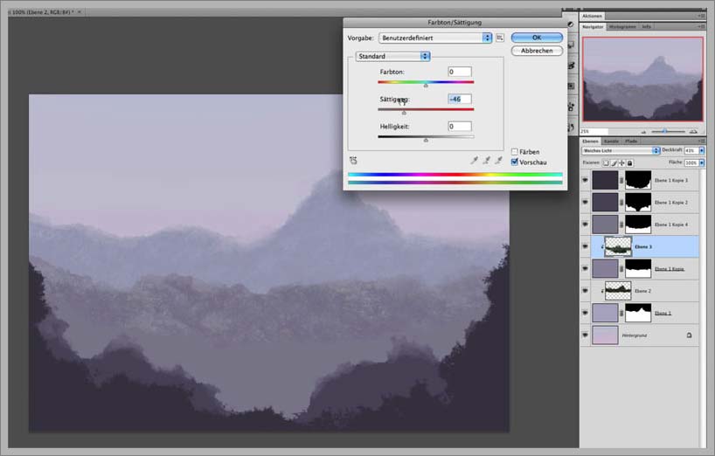
Task: Toggle visibility of the Hintergrund layer
Action: 586,335
